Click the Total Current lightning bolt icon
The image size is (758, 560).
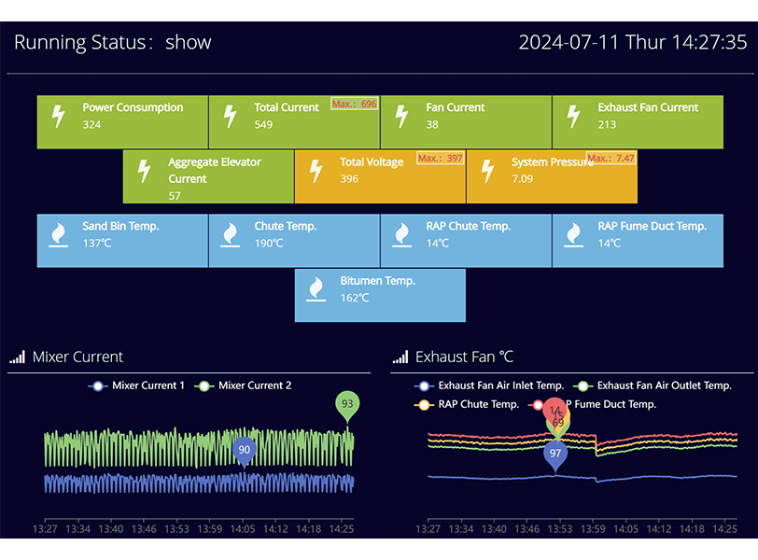tap(230, 117)
